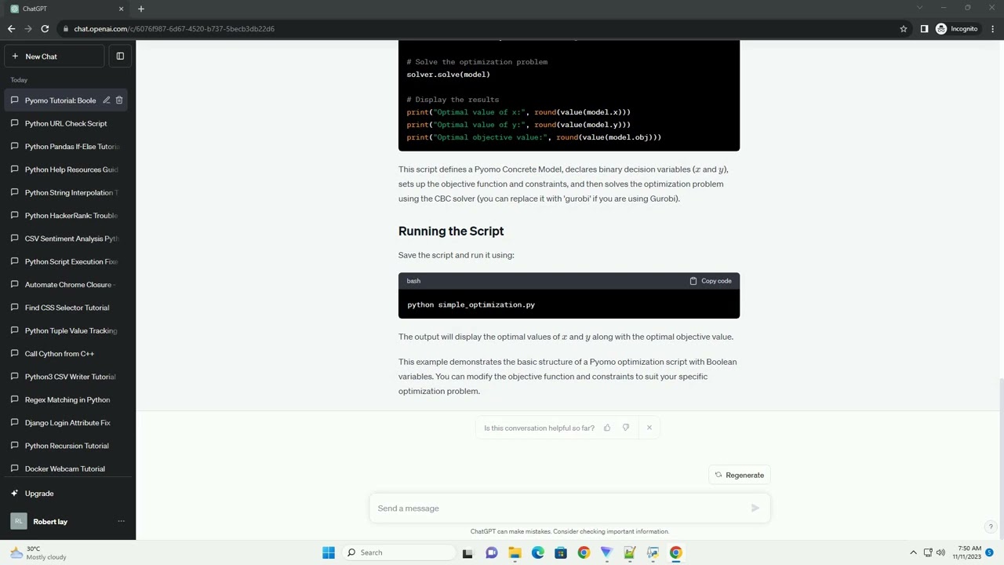
Task: Open Docker Webcam Tutorial chat
Action: click(x=67, y=468)
